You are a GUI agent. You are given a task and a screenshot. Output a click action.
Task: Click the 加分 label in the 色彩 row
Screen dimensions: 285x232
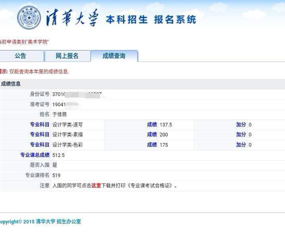pos(241,145)
